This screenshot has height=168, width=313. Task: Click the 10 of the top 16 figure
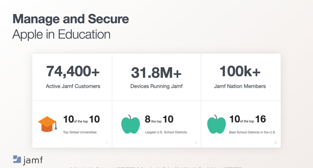(248, 119)
